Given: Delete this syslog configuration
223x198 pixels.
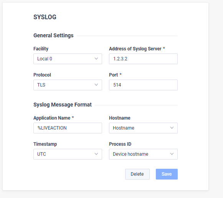Looking at the screenshot, I should (137, 174).
